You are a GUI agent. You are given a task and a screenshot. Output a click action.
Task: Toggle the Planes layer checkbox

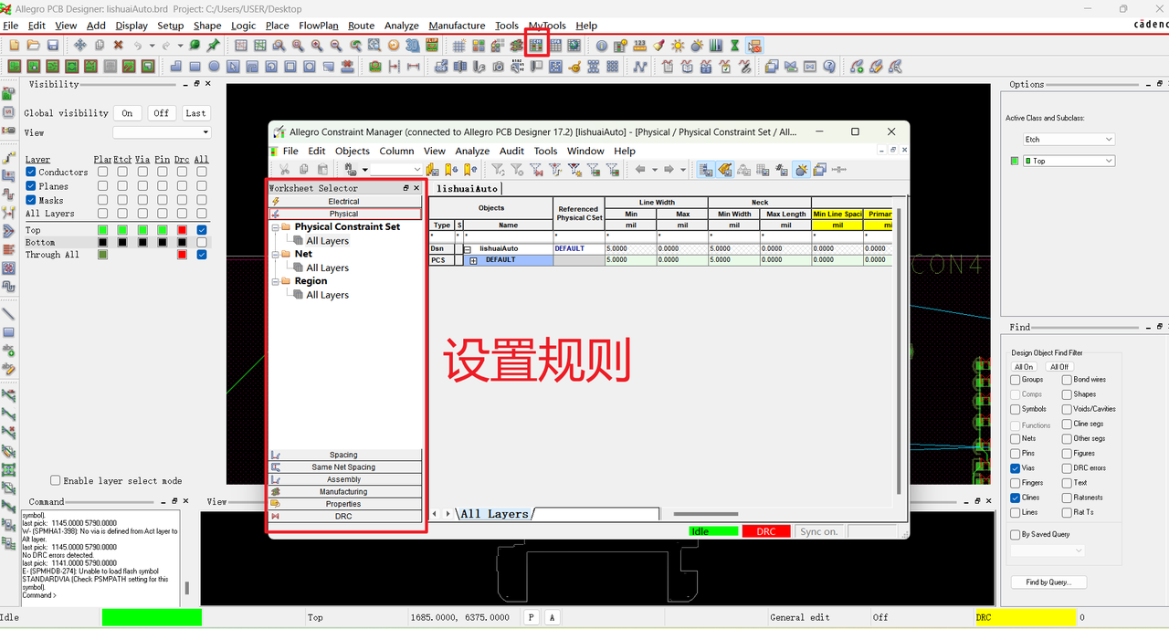click(x=30, y=185)
